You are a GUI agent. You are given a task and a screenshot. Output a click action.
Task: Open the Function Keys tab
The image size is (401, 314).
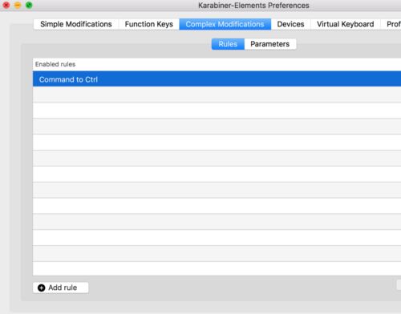[149, 24]
